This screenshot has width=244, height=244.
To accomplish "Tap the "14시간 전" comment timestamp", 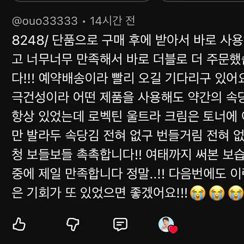I will 112,21.
